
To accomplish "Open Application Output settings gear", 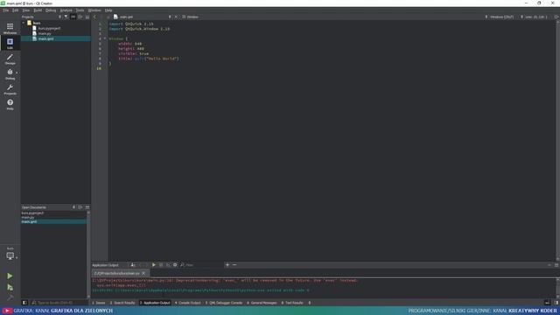I will coord(175,265).
